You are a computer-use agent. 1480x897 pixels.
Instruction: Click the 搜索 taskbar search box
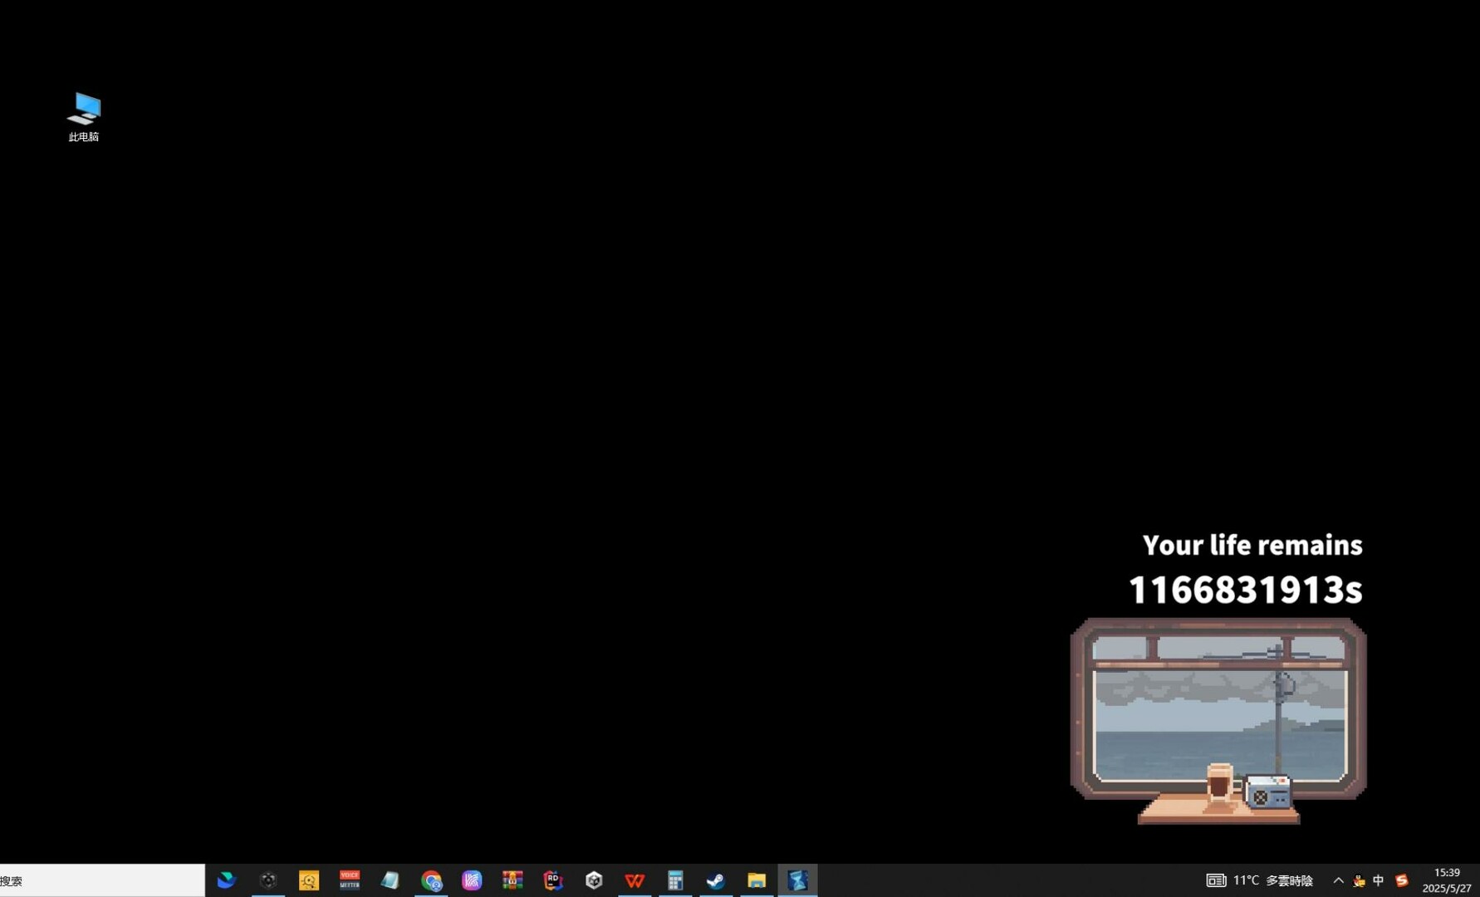(102, 880)
